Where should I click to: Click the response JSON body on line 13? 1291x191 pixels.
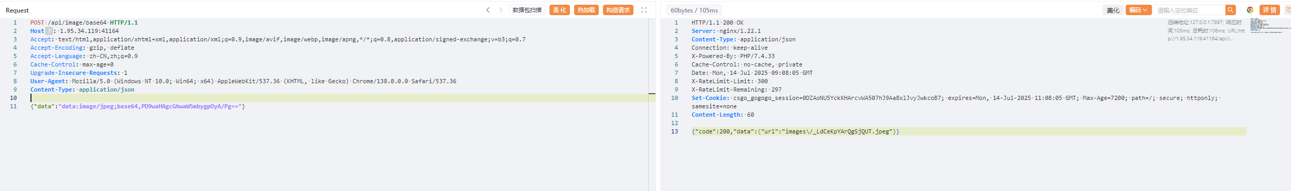click(x=795, y=131)
